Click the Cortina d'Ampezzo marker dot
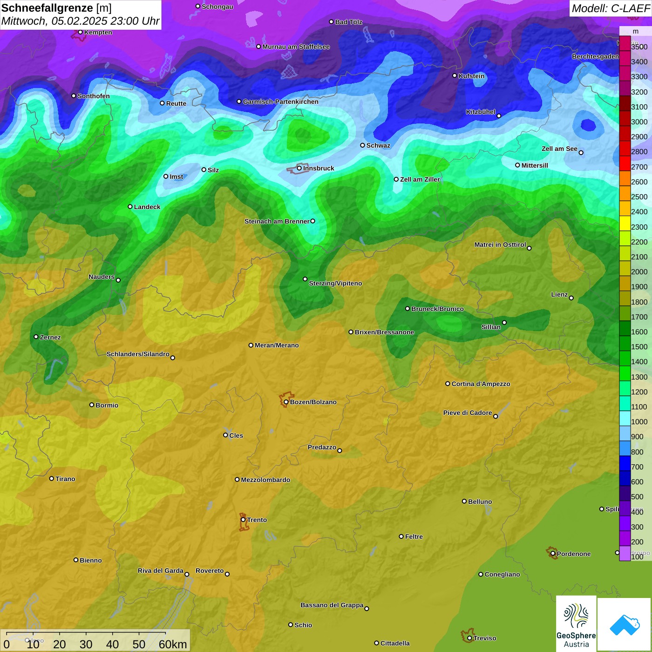This screenshot has width=652, height=652. point(448,384)
